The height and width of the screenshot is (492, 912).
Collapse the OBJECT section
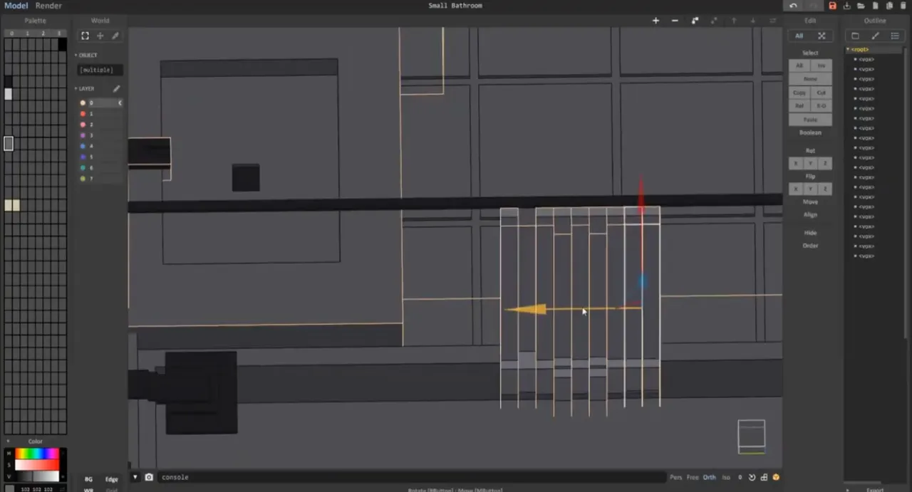86,56
